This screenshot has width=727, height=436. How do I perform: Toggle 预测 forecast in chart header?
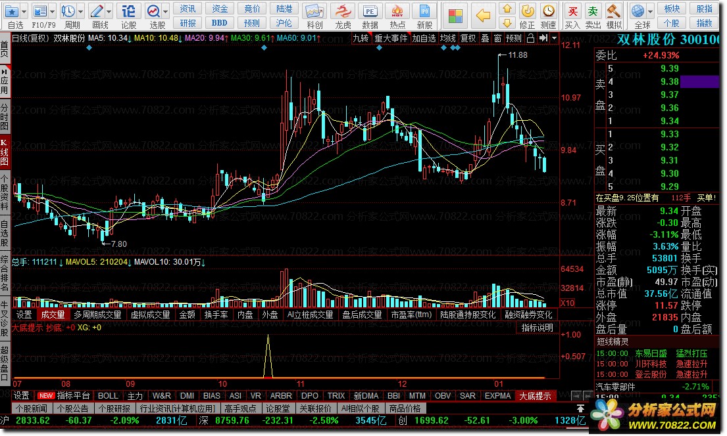click(x=514, y=38)
